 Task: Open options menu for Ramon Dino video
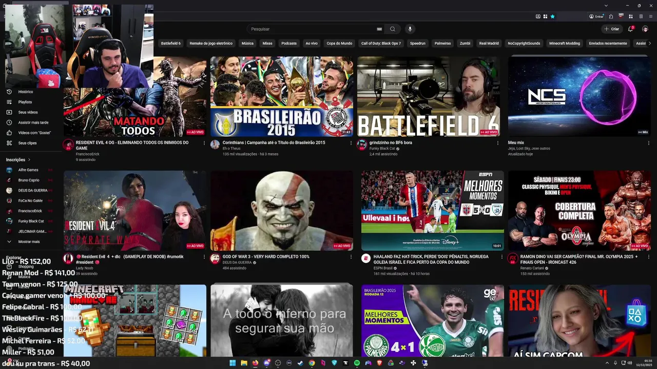(649, 257)
